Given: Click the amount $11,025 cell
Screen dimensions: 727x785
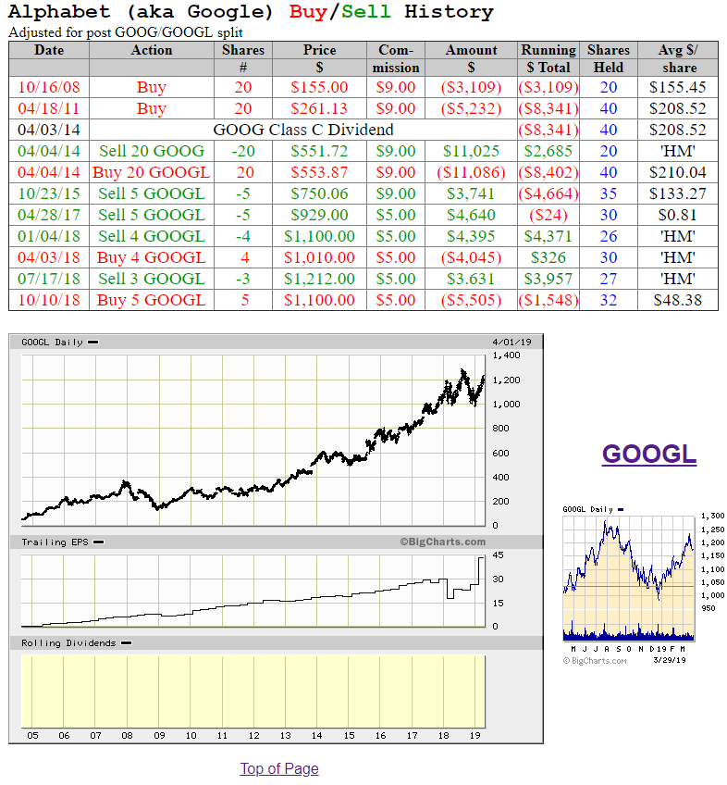Looking at the screenshot, I should click(x=471, y=151).
